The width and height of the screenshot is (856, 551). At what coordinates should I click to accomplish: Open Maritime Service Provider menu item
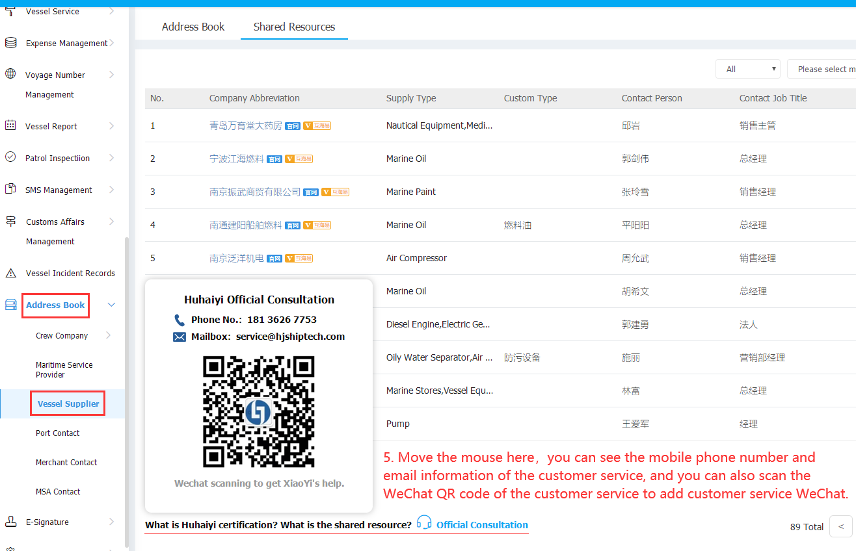pyautogui.click(x=64, y=370)
